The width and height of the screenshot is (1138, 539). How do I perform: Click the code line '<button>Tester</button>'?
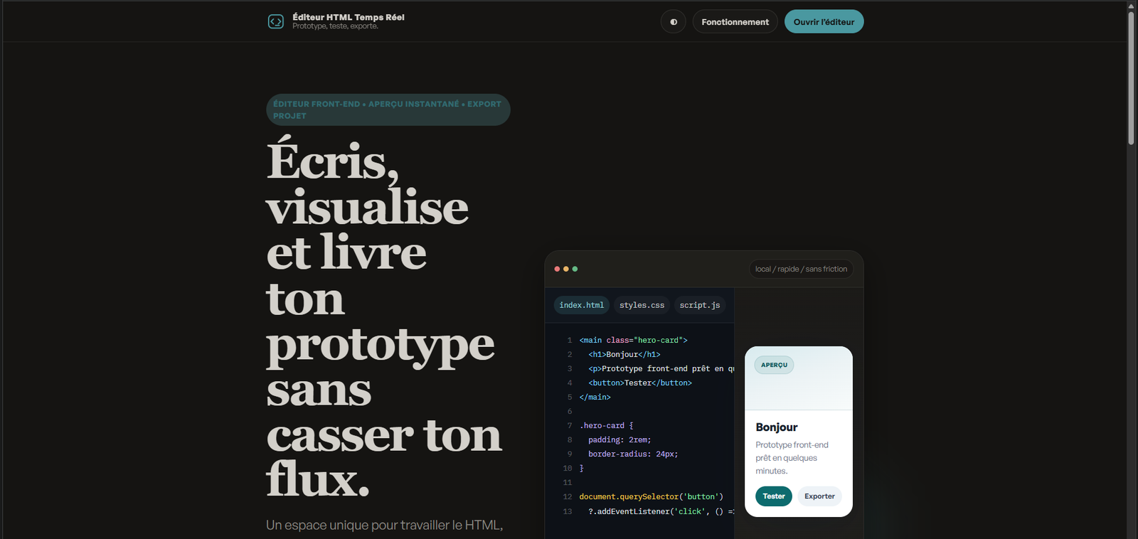(x=640, y=383)
